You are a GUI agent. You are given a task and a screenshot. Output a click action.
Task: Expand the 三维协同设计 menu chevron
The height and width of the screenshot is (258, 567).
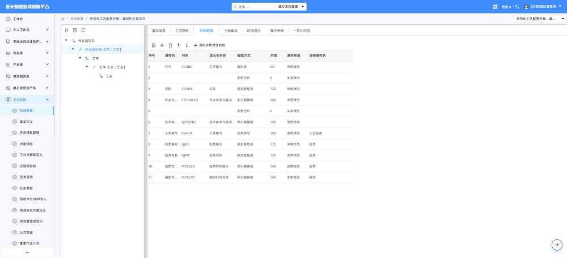48,41
